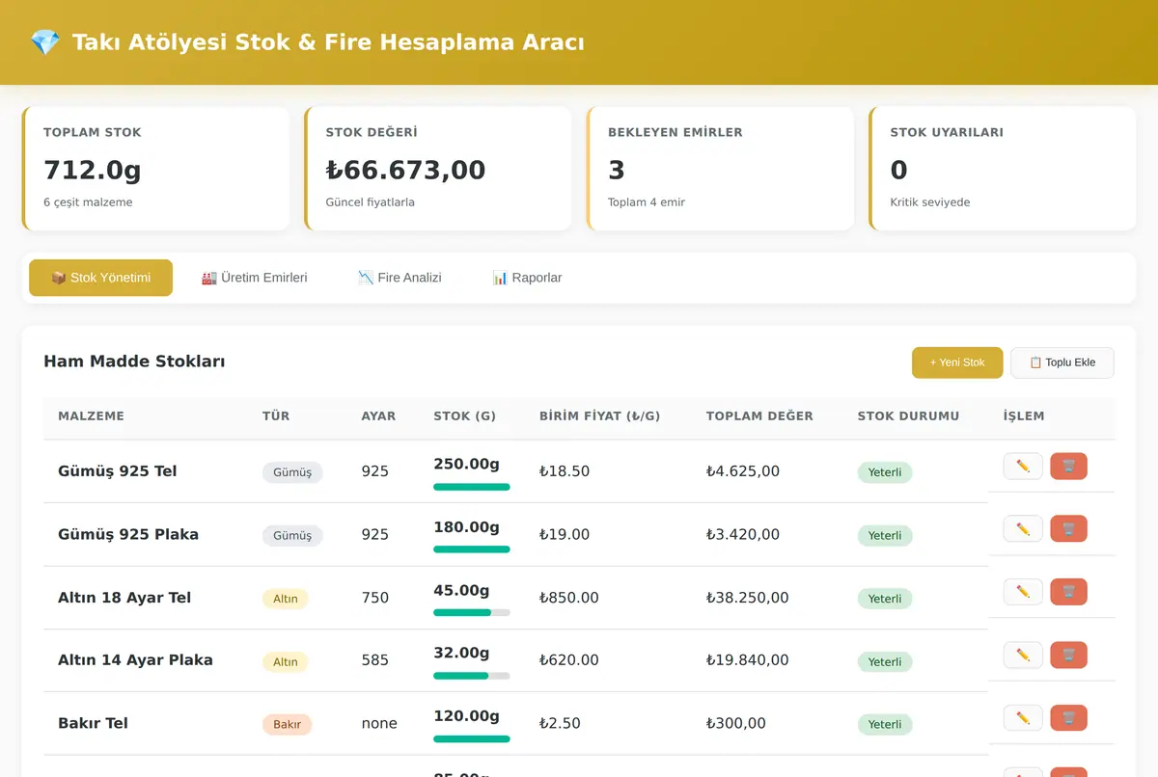Select the Altın 18 Ayar Tel name
This screenshot has height=777, width=1158.
[124, 598]
